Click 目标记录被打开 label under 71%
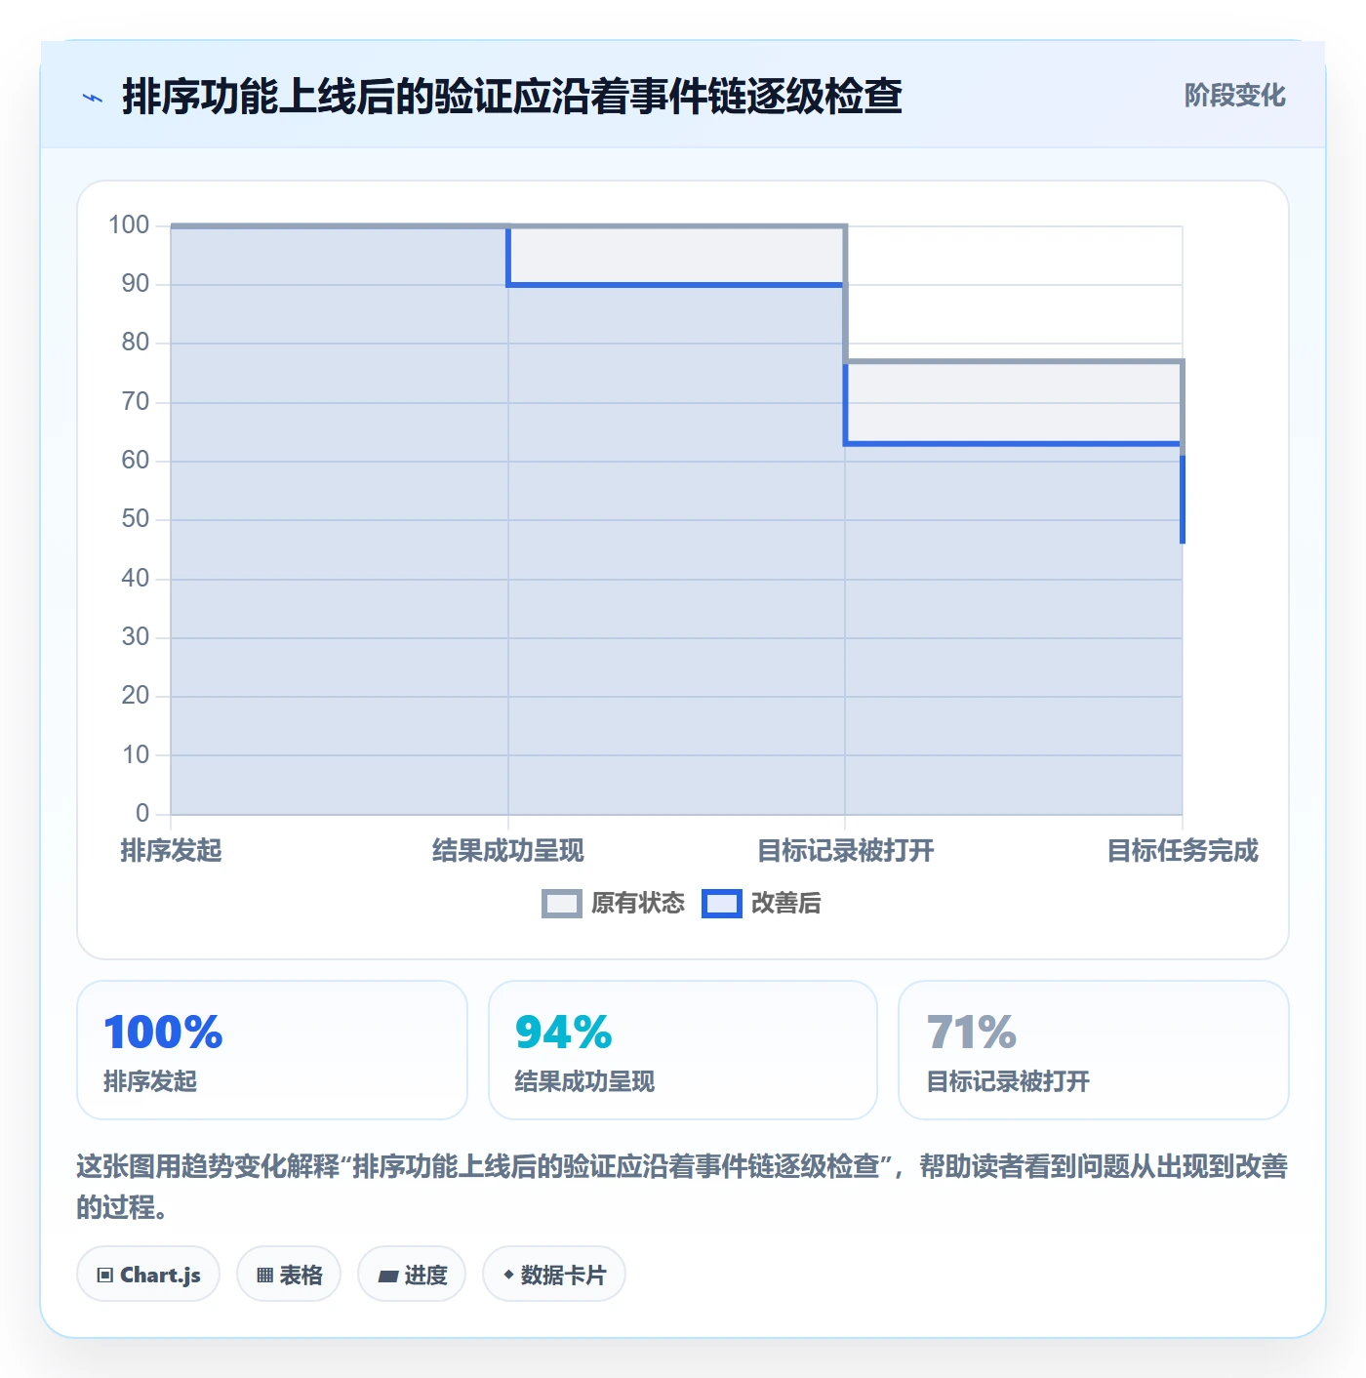The width and height of the screenshot is (1366, 1378). point(1008,1081)
